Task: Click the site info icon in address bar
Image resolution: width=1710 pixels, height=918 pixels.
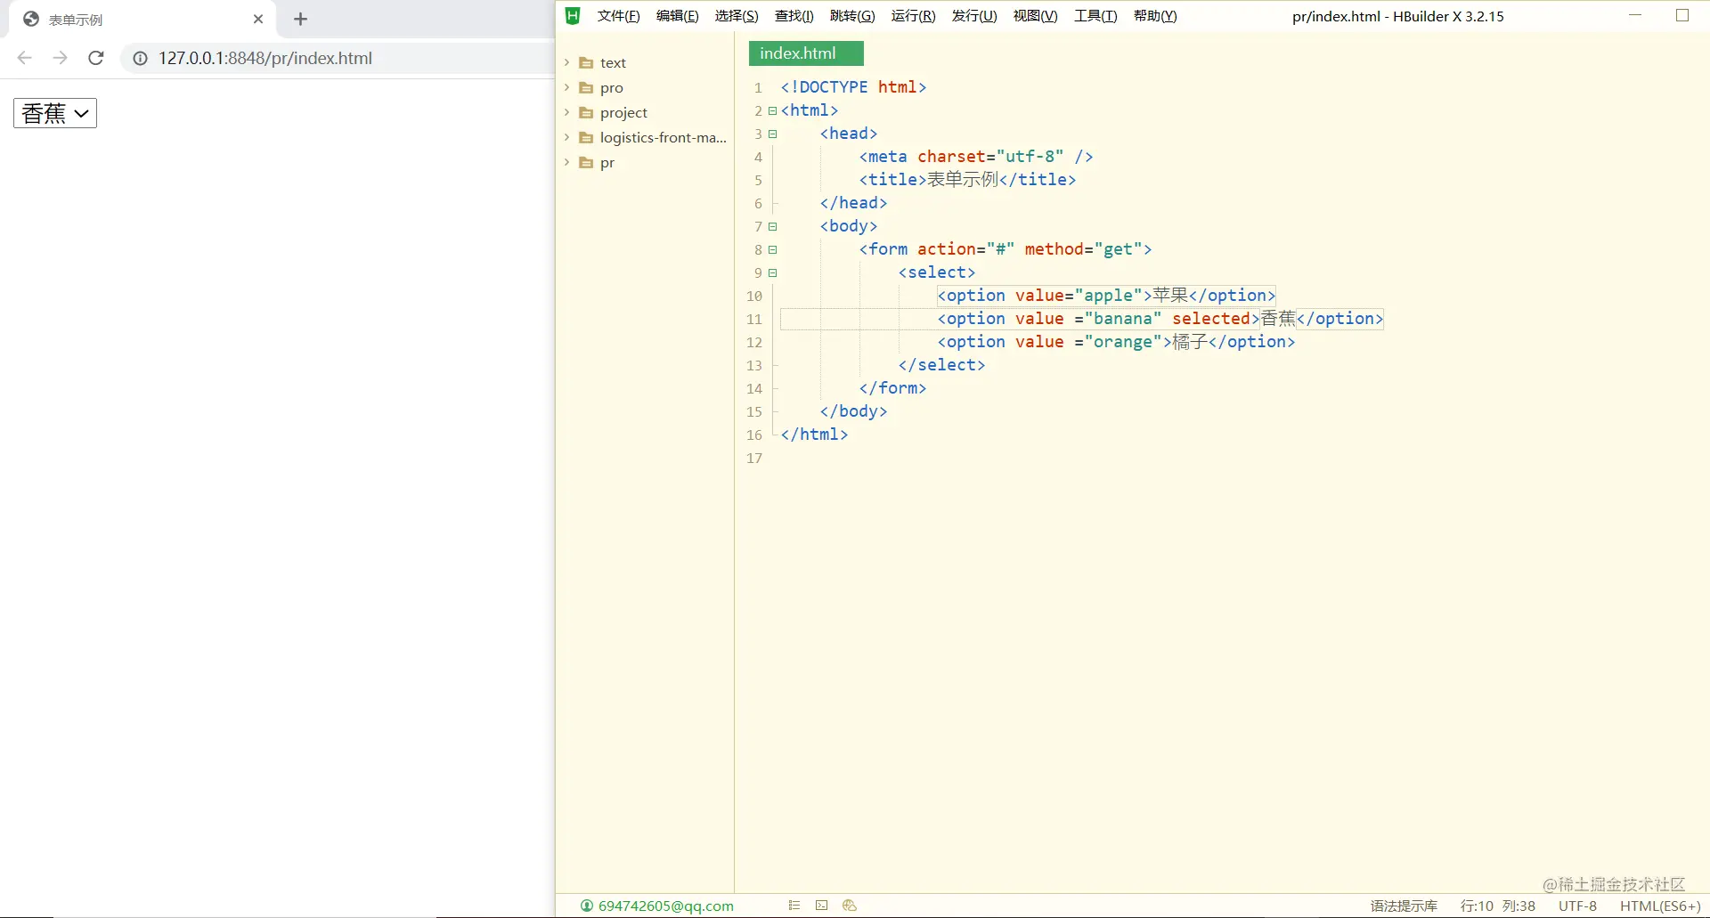Action: pos(140,58)
